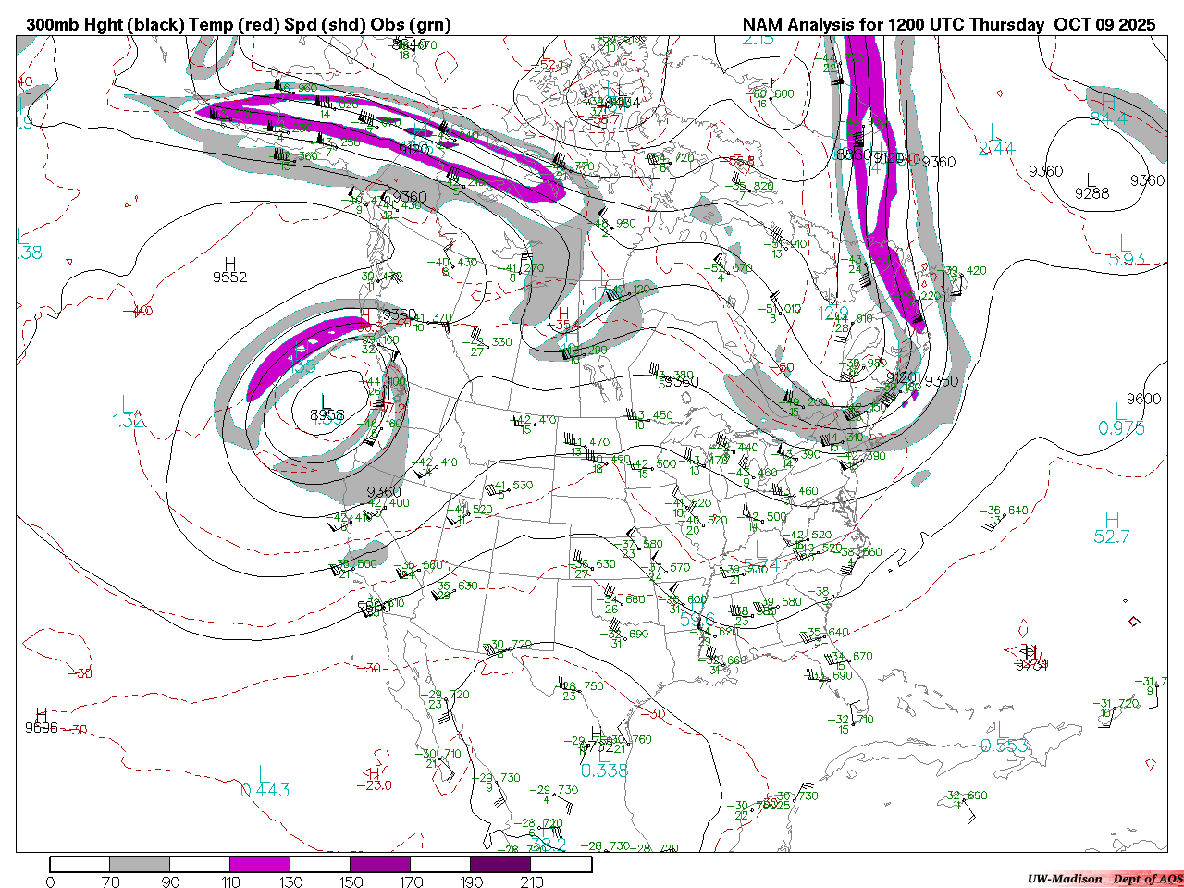Select the cyan "52.7" high value

1112,536
